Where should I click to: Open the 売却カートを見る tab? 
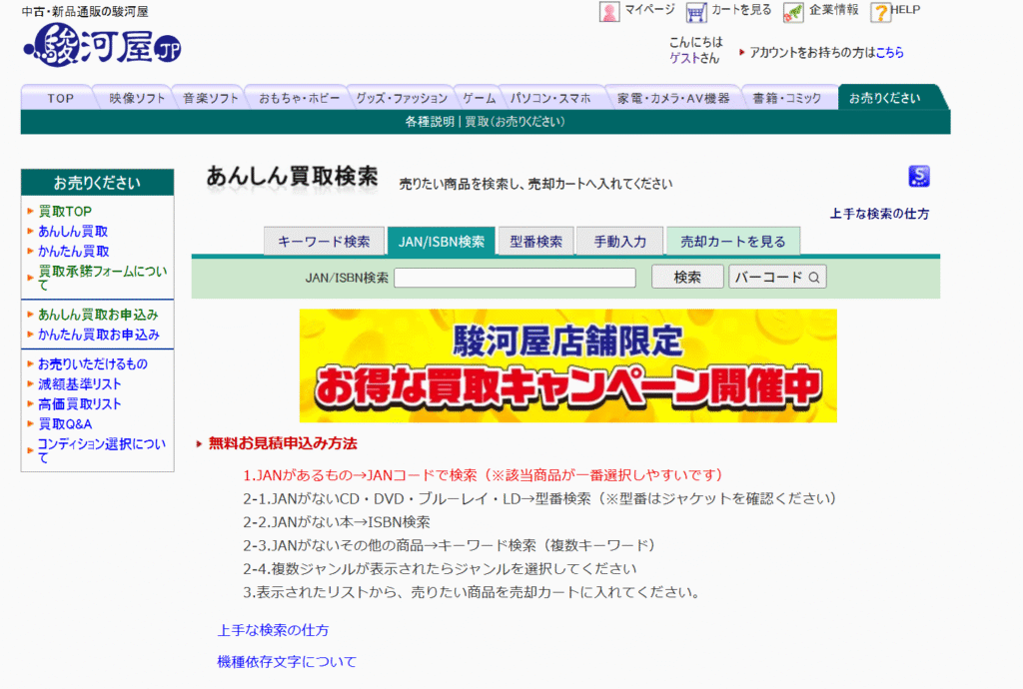click(732, 242)
